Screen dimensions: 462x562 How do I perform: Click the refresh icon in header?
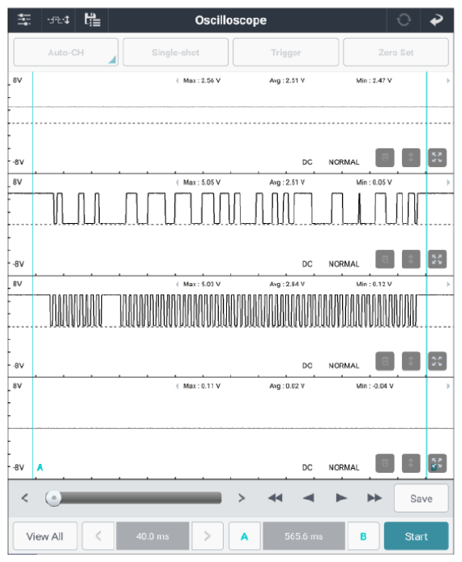(x=404, y=19)
